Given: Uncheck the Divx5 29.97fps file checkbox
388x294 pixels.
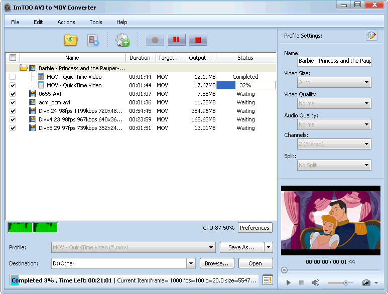Looking at the screenshot, I should click(13, 128).
